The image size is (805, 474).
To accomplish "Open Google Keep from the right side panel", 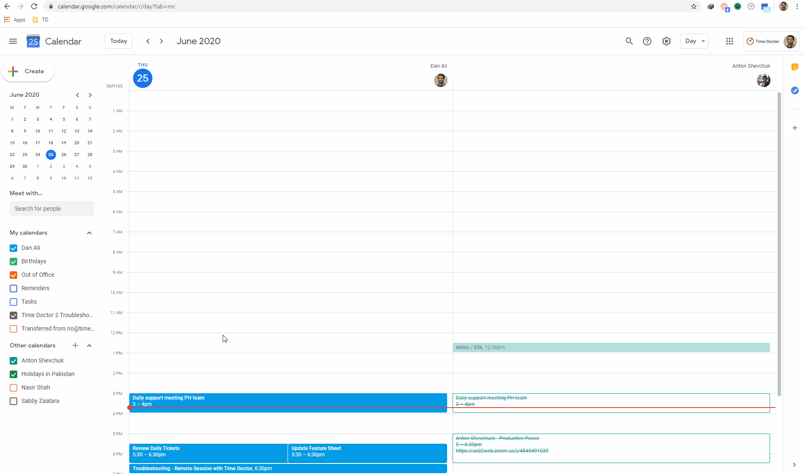I will click(795, 67).
